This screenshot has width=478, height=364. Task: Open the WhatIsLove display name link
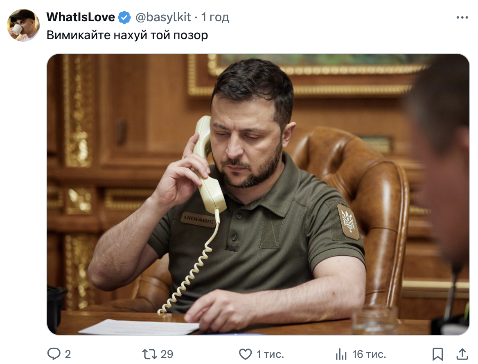[81, 17]
